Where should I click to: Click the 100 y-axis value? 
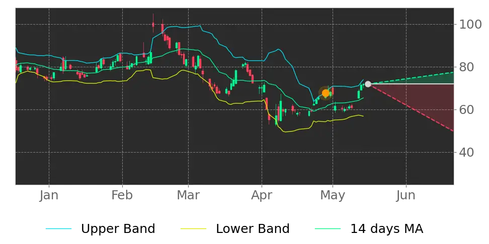470,24
